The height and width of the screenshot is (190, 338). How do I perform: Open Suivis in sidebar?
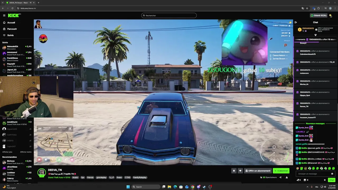(8, 35)
